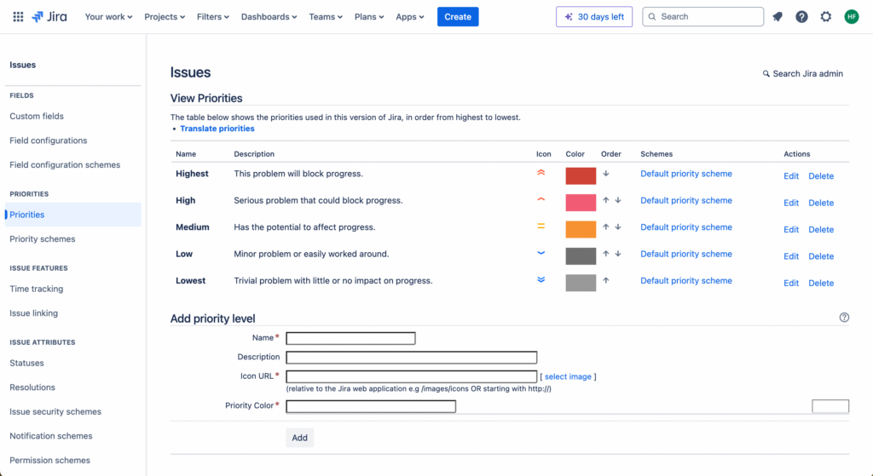Viewport: 873px width, 476px height.
Task: Click the Lowest priority double-down icon
Action: point(541,279)
